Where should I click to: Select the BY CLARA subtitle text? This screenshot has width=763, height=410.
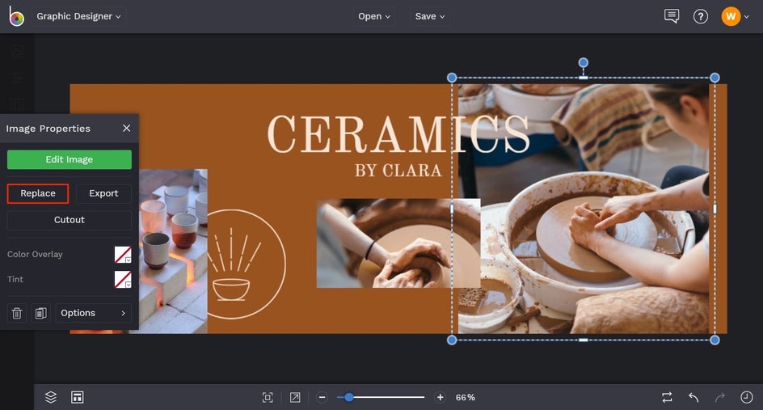pos(398,171)
